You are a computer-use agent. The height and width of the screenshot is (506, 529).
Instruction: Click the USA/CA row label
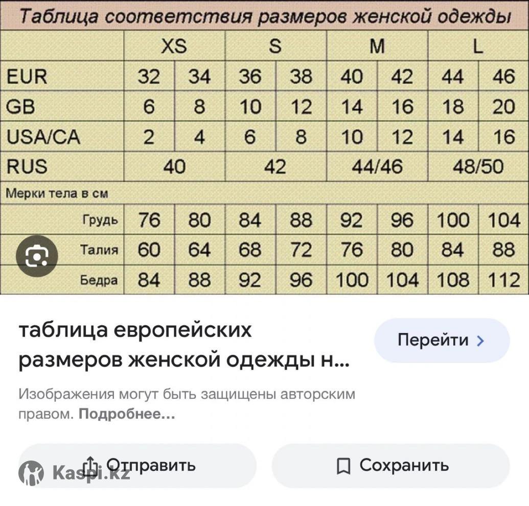43,137
